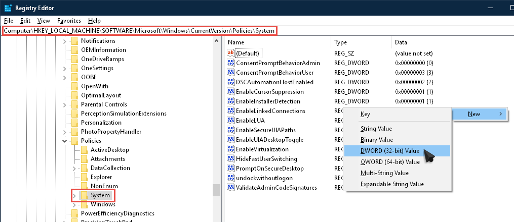
Task: Open the Help menu
Action: click(x=94, y=21)
